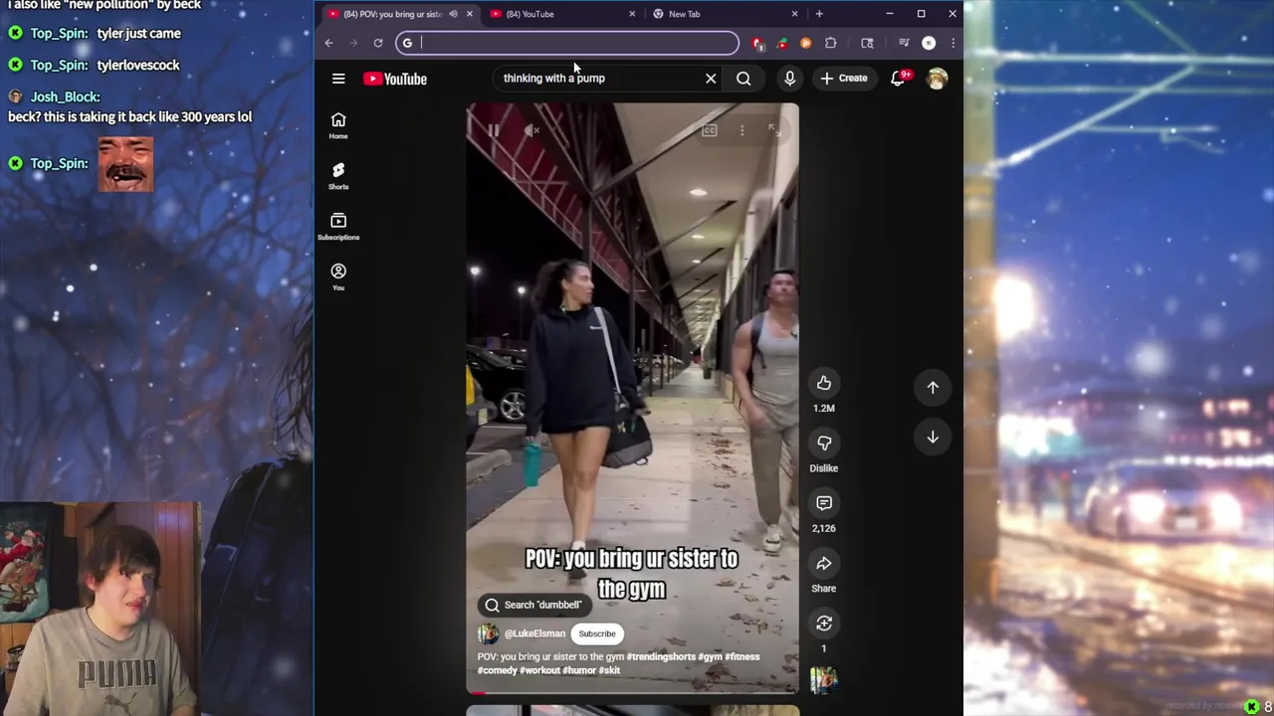1274x716 pixels.
Task: Open a new Chrome tab
Action: 819,14
